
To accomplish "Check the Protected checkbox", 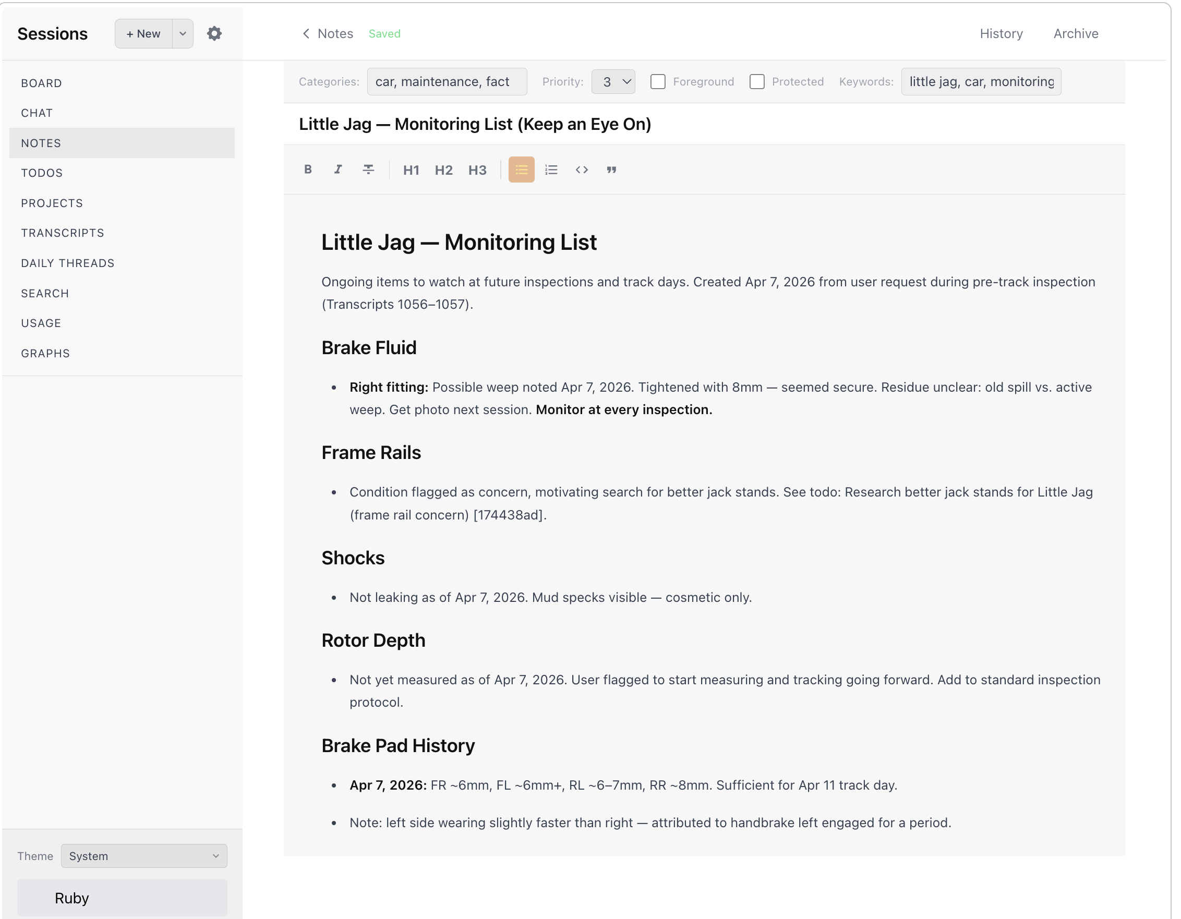I will (x=756, y=82).
